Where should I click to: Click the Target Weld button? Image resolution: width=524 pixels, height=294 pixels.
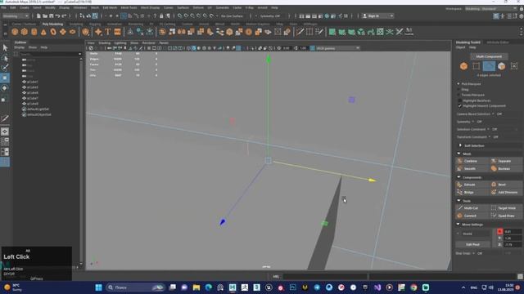point(505,208)
